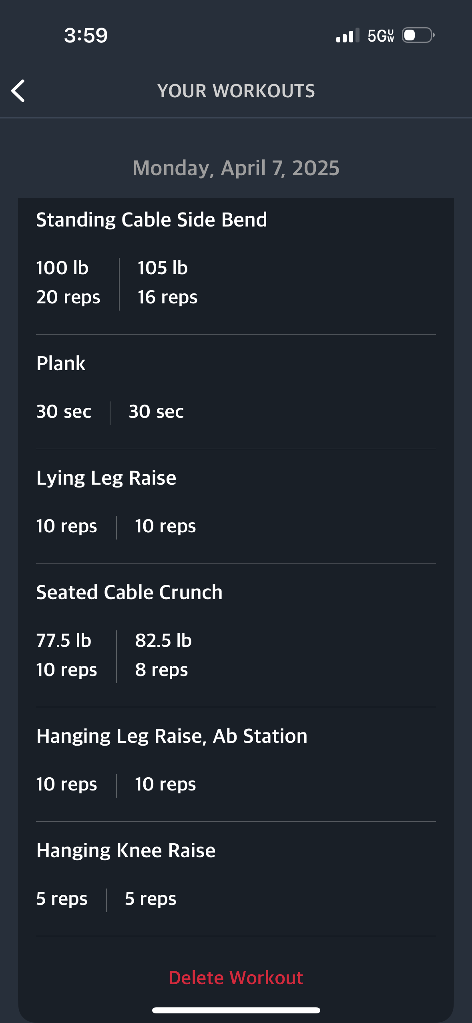Select the 105 lb 16 reps set
This screenshot has height=1023, width=472.
(167, 283)
